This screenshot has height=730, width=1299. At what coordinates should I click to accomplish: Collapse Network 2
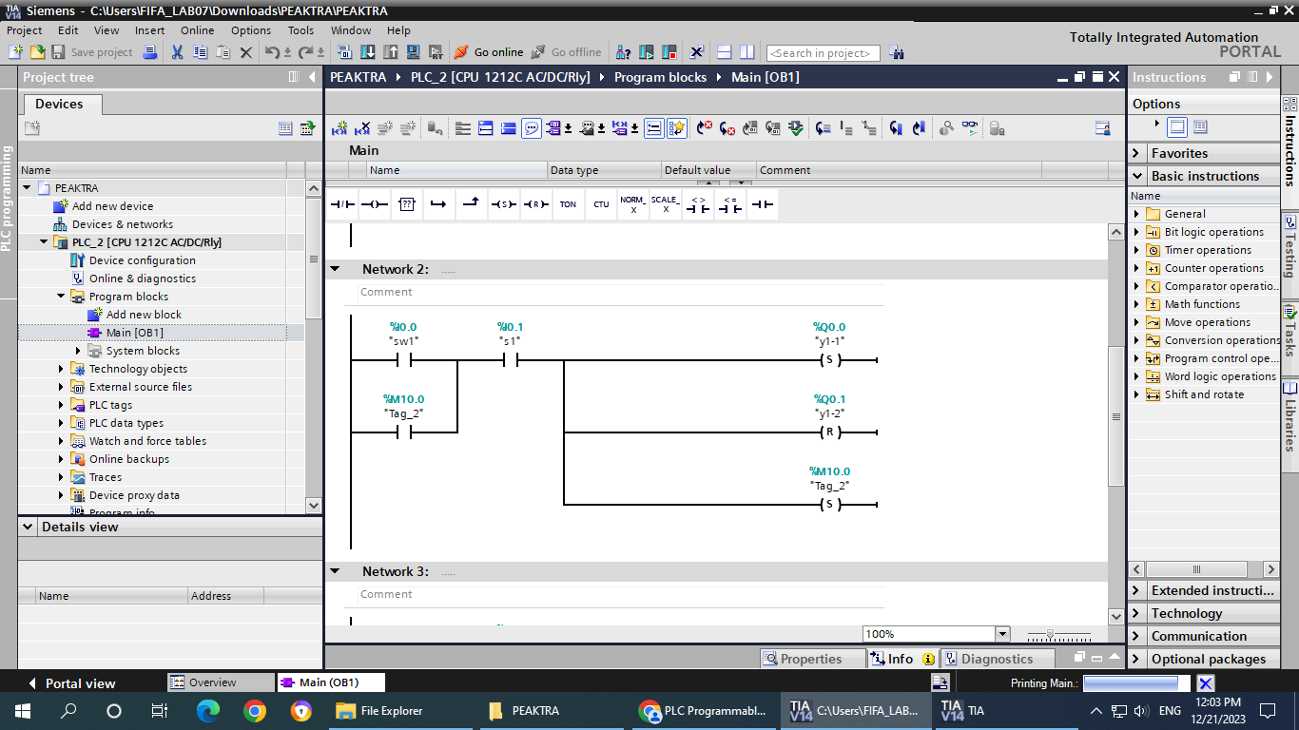pos(335,269)
